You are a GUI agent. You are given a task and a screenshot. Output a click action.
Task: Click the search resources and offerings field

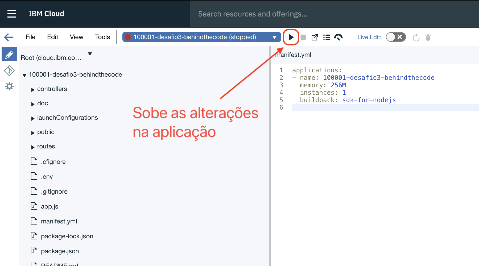coord(335,14)
